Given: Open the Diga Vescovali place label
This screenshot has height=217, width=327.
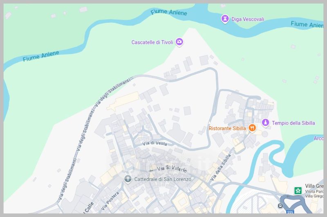Looking at the screenshot, I should pos(248,19).
